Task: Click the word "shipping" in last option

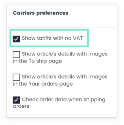Action: coord(94,100)
